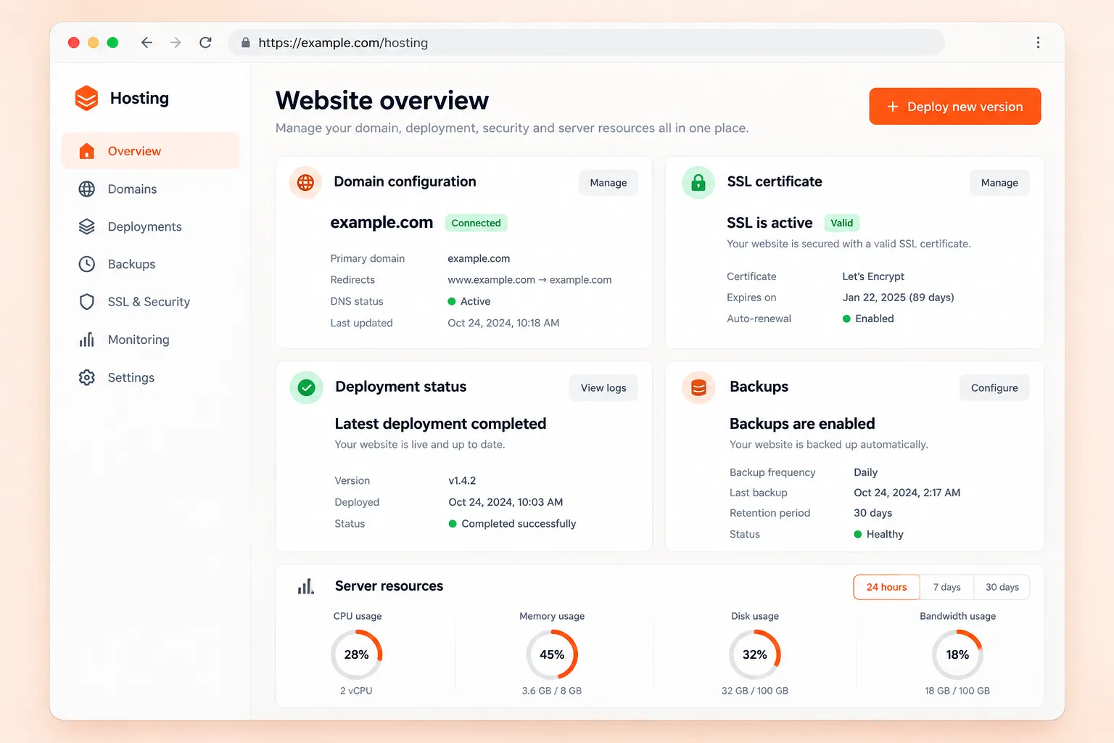Click the Overview home icon
This screenshot has width=1114, height=743.
pos(86,151)
